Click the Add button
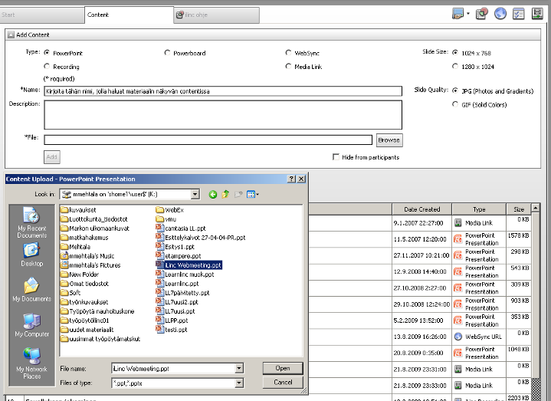This screenshot has width=551, height=401. click(x=51, y=156)
